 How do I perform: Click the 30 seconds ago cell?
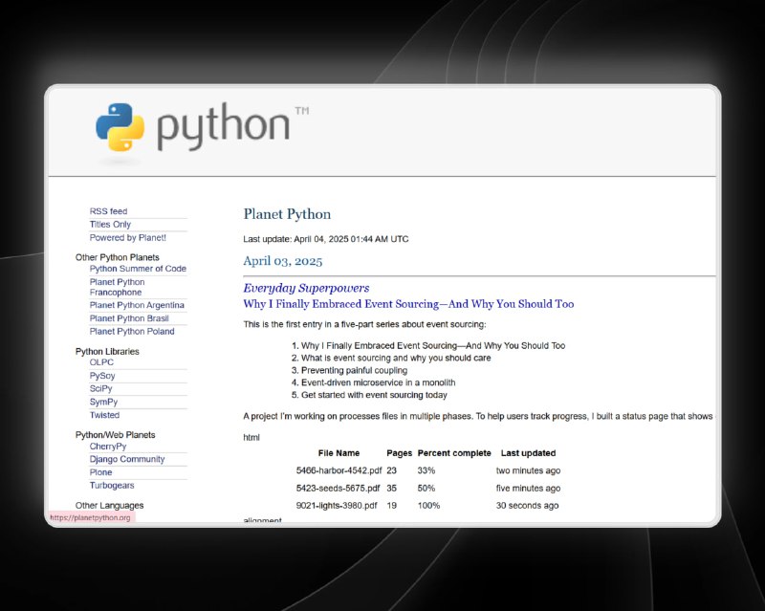pyautogui.click(x=527, y=506)
